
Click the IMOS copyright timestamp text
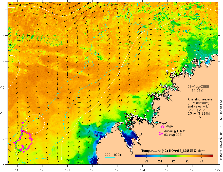point(221,130)
